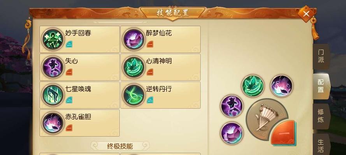Select the 配置 side tab

(321, 86)
